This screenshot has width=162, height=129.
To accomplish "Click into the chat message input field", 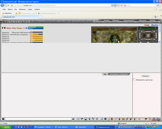I will click(38, 119).
